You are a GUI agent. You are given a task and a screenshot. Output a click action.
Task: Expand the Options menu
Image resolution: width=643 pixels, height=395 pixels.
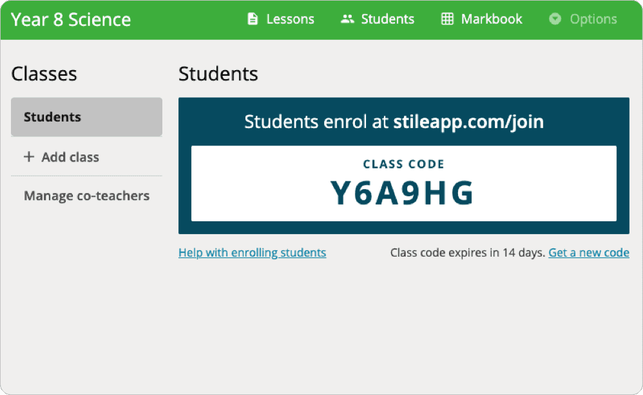pos(583,19)
